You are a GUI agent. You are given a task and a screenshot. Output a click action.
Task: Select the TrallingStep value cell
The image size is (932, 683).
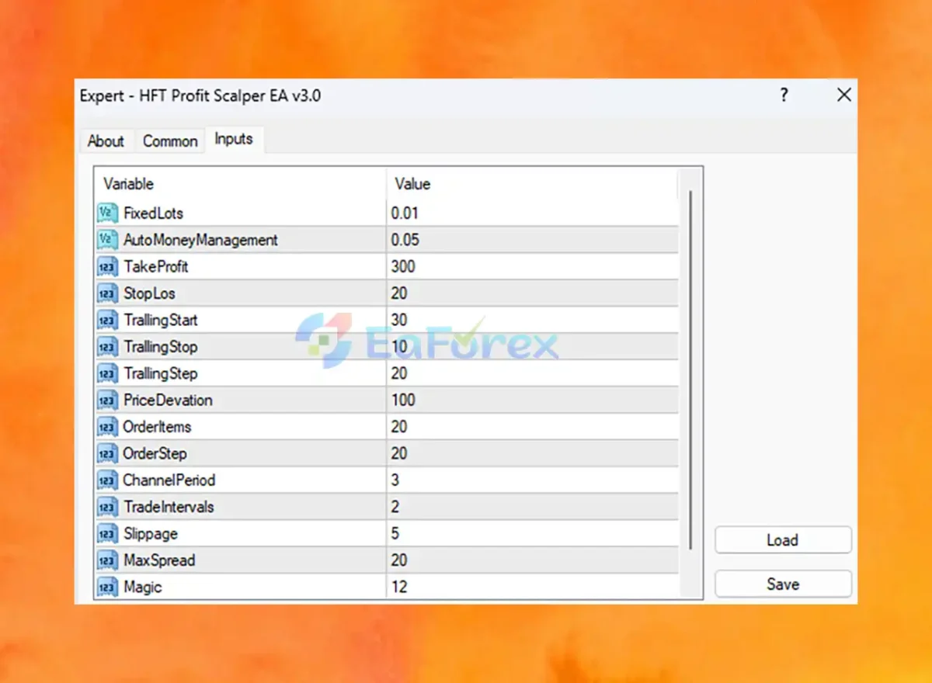532,373
